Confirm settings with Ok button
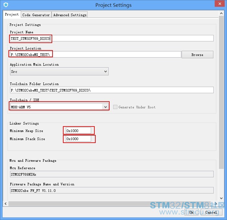Image resolution: width=227 pixels, height=220 pixels. pos(191,212)
